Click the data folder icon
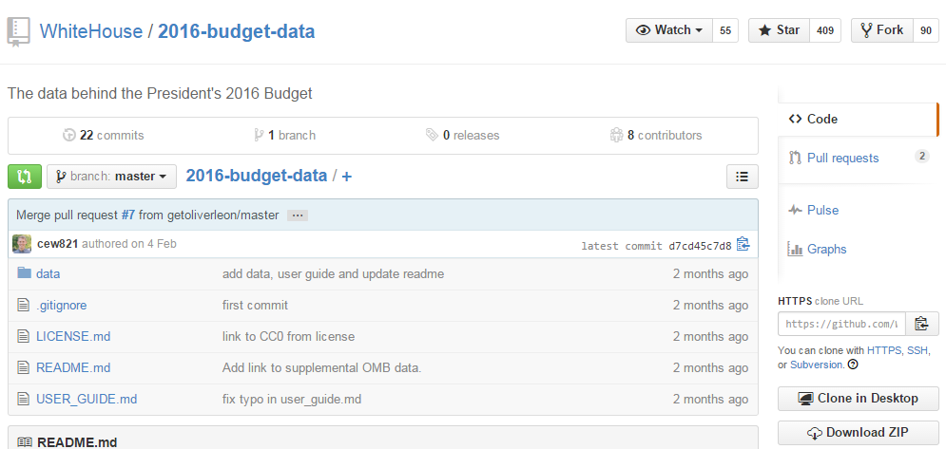Screen dimensions: 946x449 click(24, 273)
